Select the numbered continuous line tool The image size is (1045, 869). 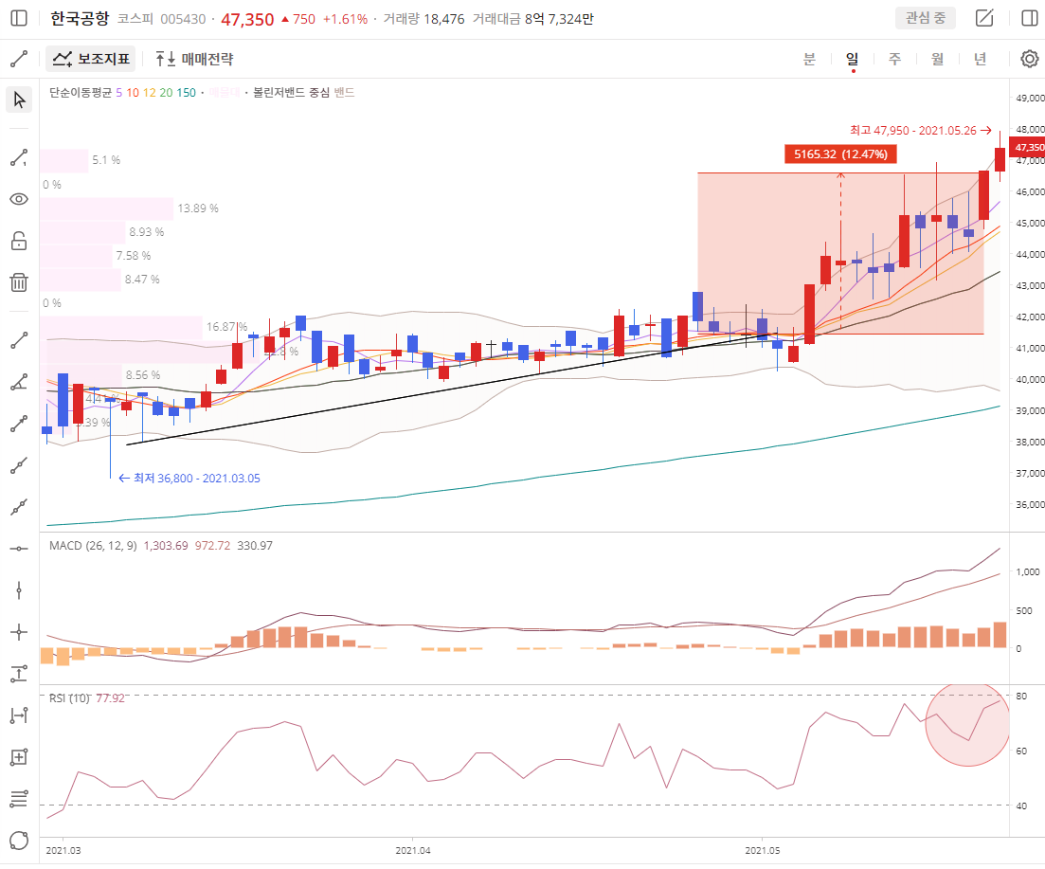point(19,158)
